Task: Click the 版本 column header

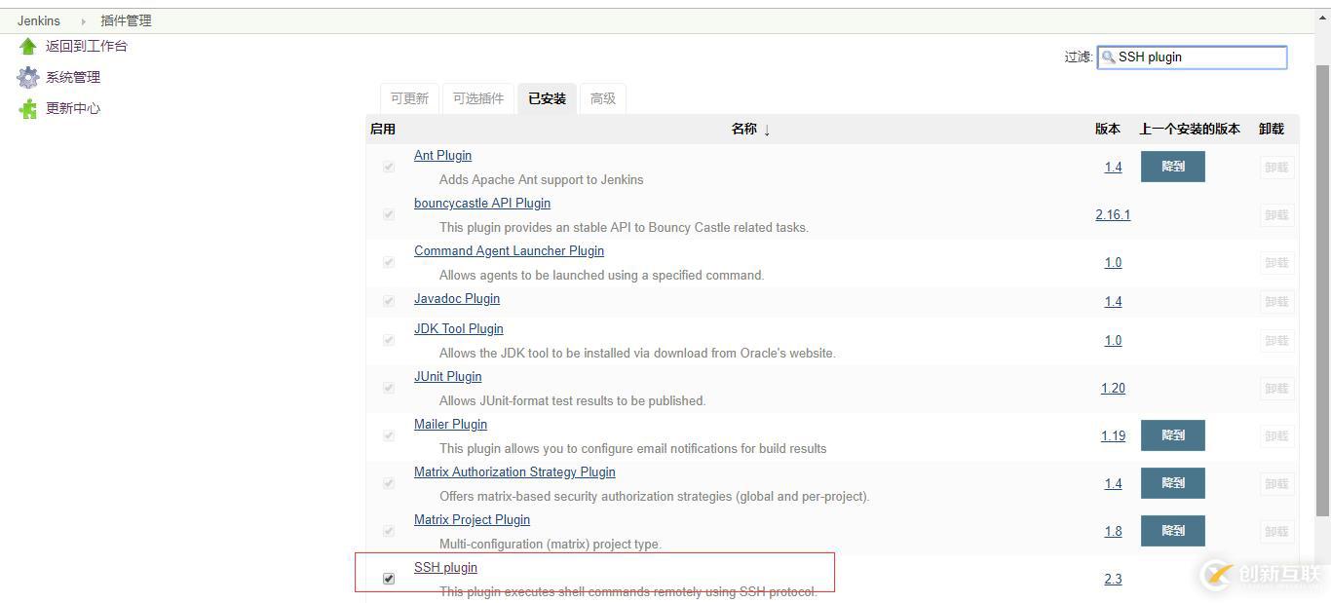Action: (1108, 129)
